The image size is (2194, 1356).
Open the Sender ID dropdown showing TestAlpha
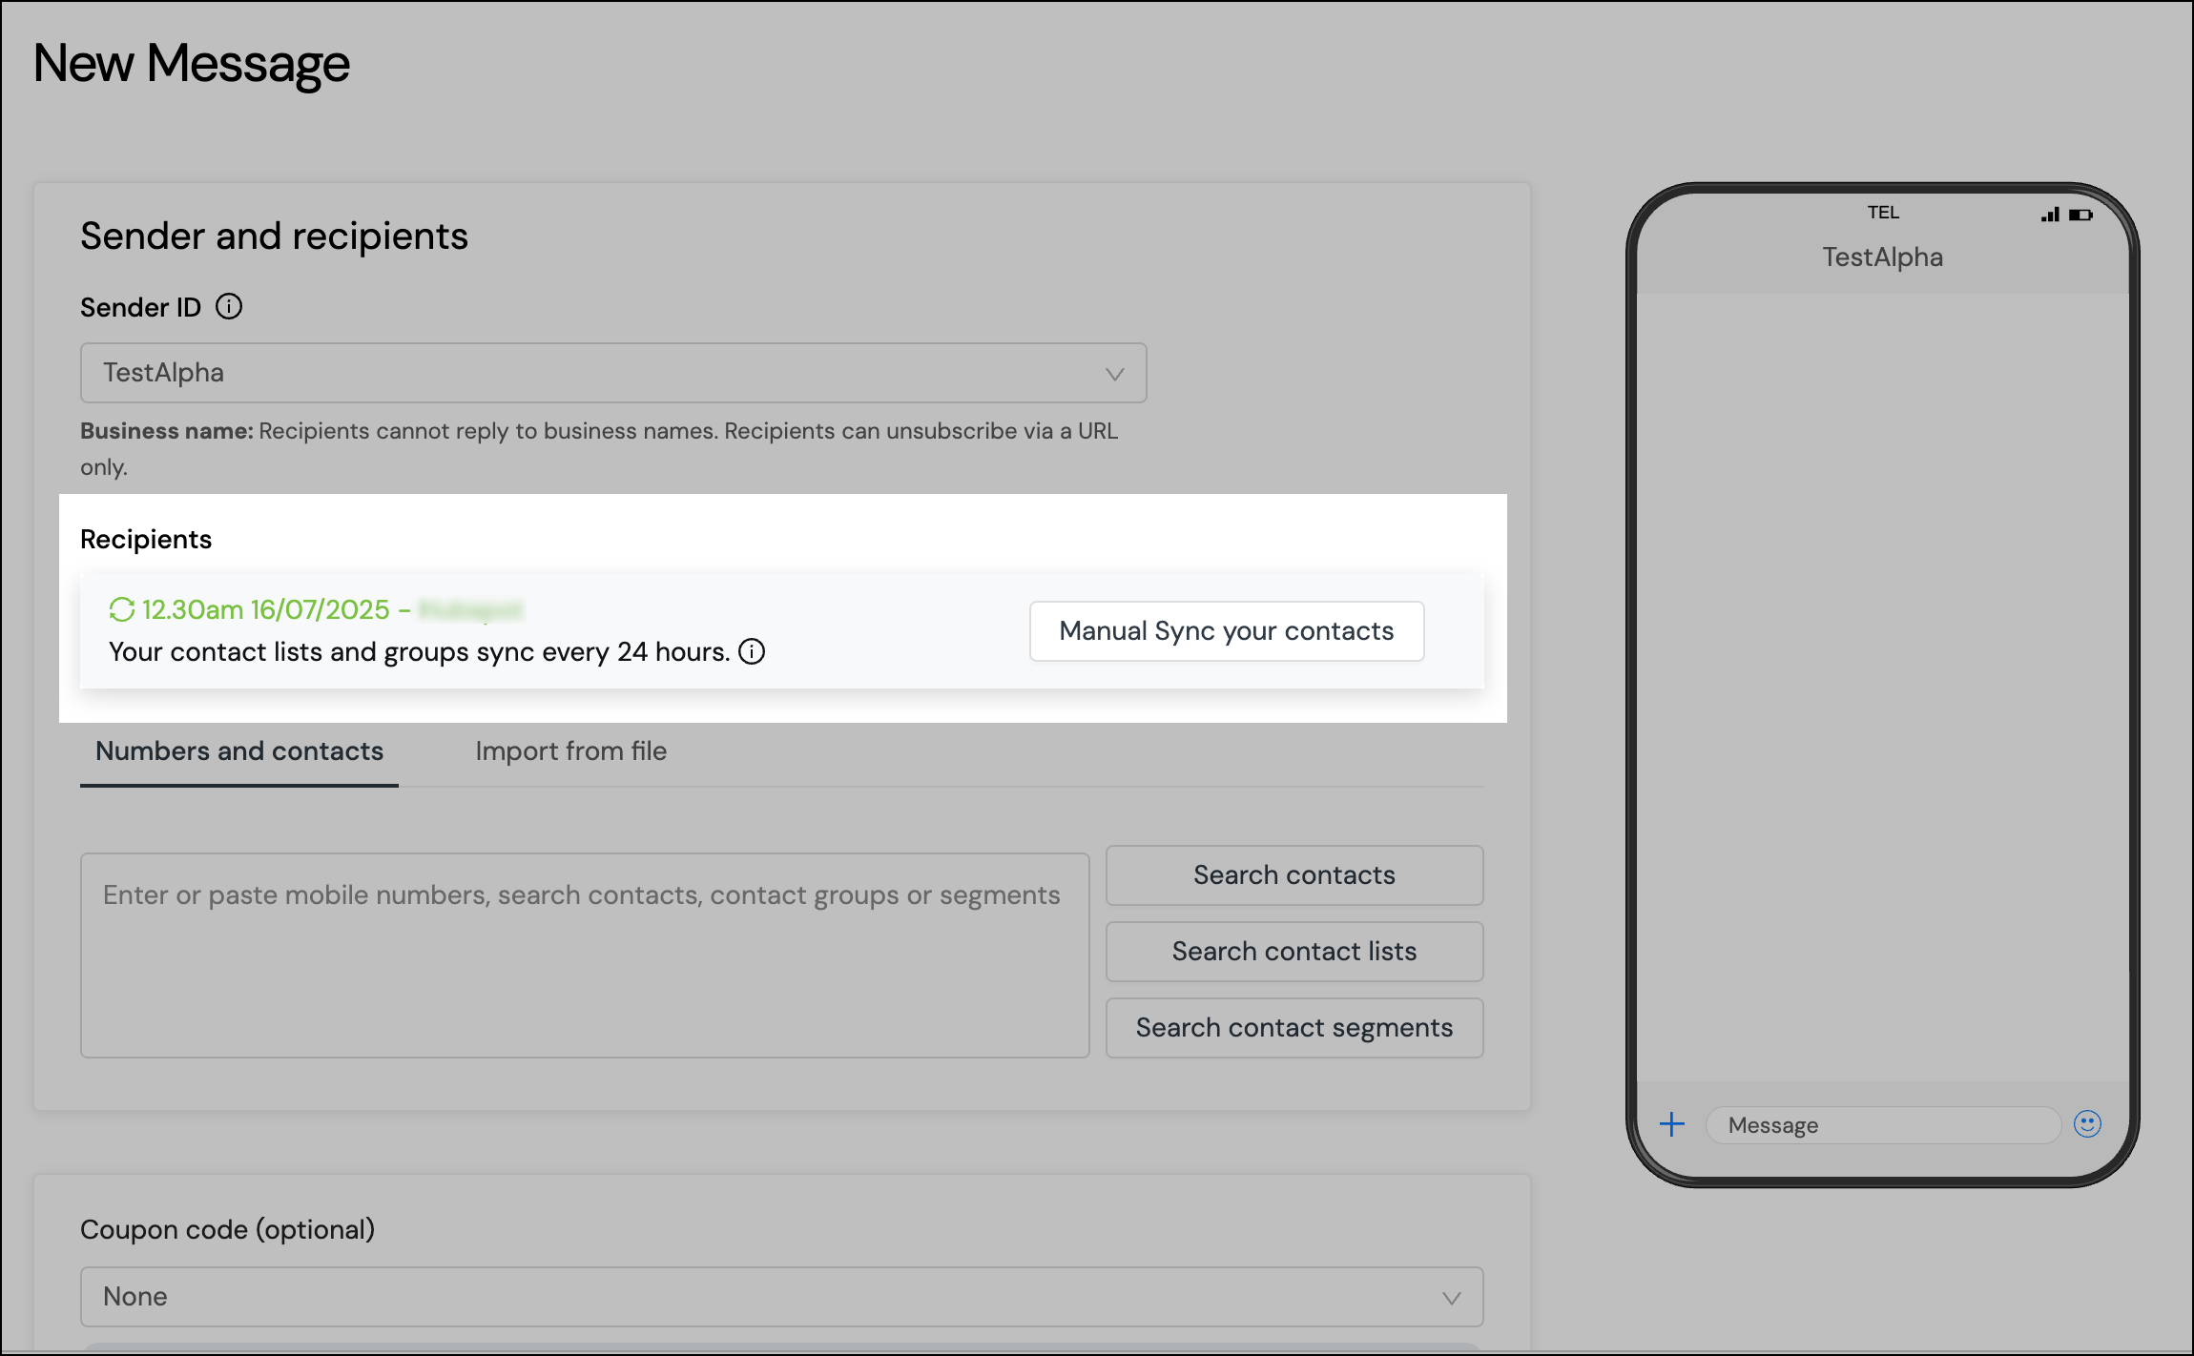click(611, 373)
